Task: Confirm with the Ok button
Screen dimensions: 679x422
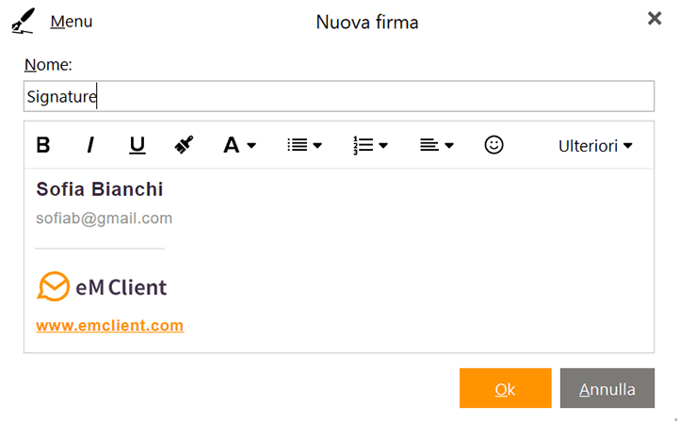Action: (506, 388)
